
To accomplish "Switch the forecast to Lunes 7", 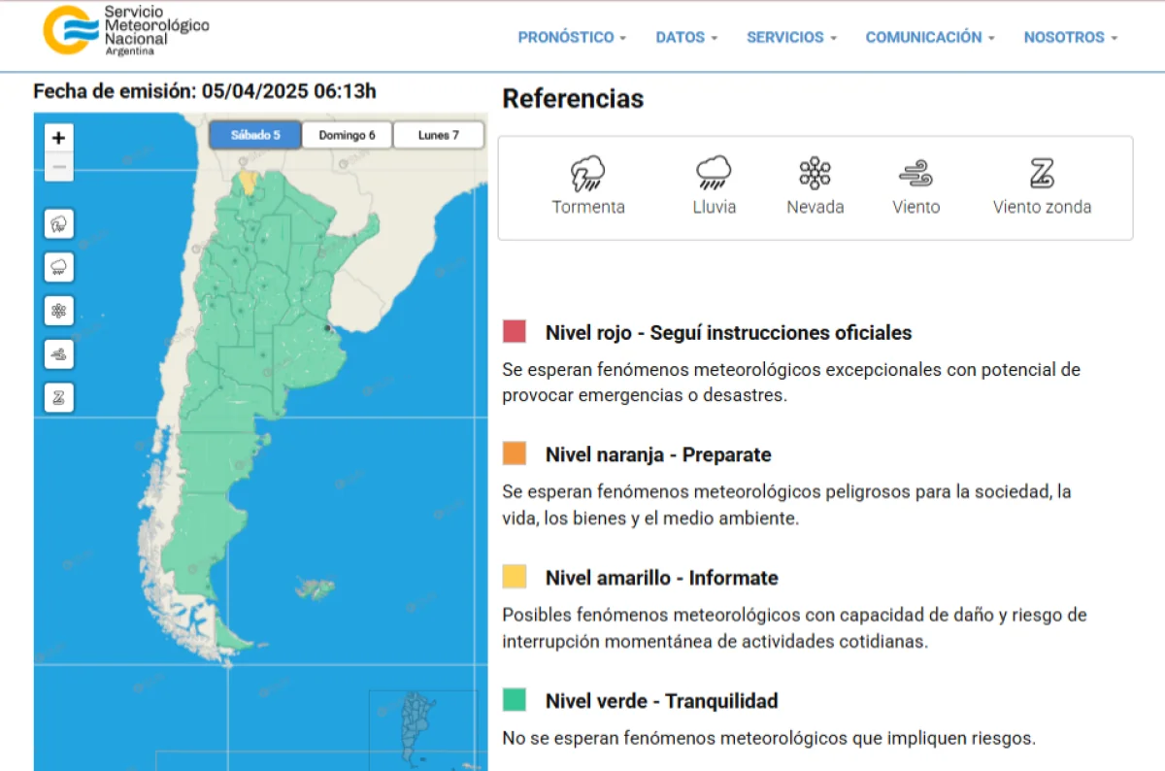I will pyautogui.click(x=438, y=135).
